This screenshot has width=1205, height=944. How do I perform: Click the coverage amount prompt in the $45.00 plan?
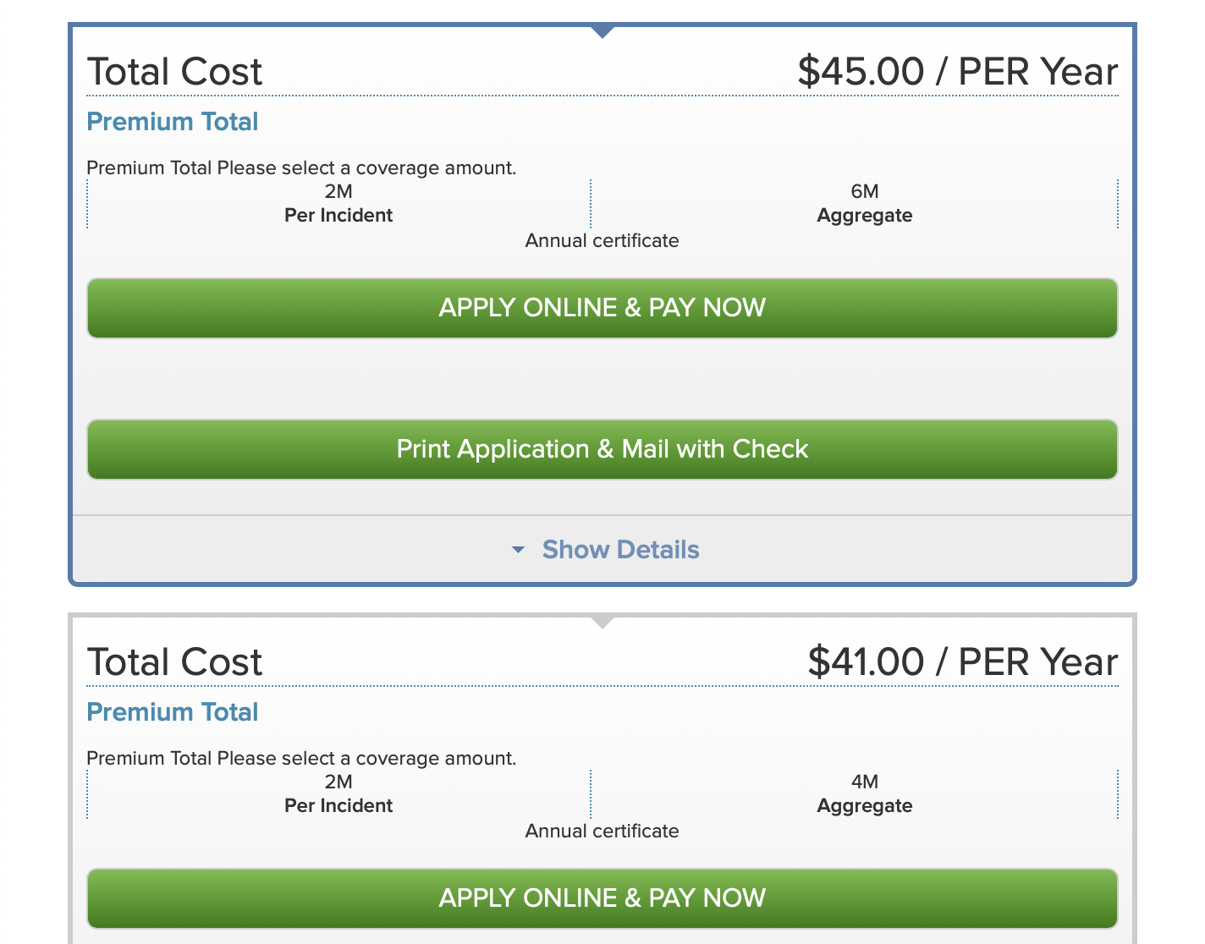click(x=301, y=167)
